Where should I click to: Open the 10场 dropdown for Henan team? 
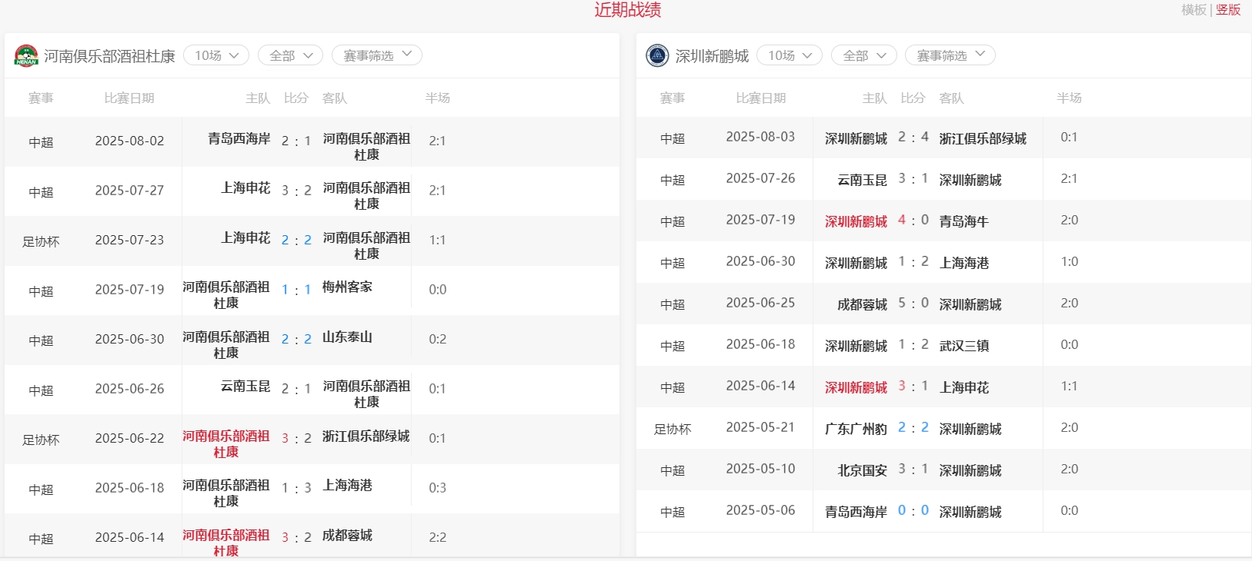[x=216, y=55]
